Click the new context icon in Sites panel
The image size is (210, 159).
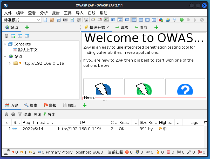point(13,36)
